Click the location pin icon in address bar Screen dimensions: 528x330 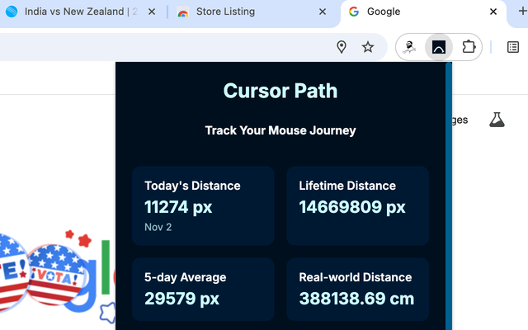point(342,47)
